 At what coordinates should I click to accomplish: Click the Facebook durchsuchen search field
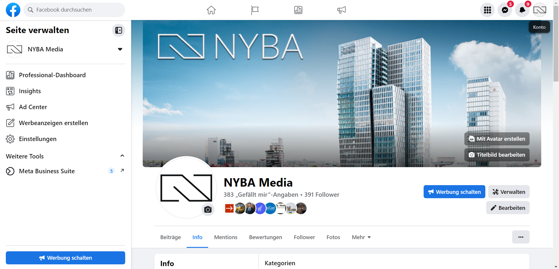coord(74,10)
